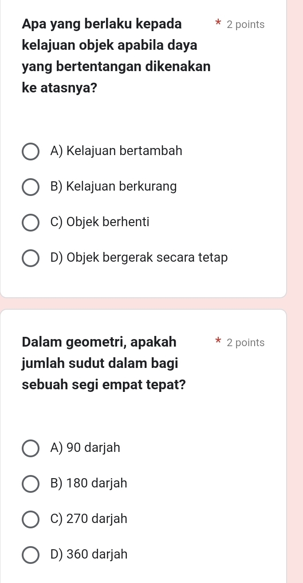
Task: Click the 'C) Objek berhenti' label text
Action: click(x=100, y=222)
